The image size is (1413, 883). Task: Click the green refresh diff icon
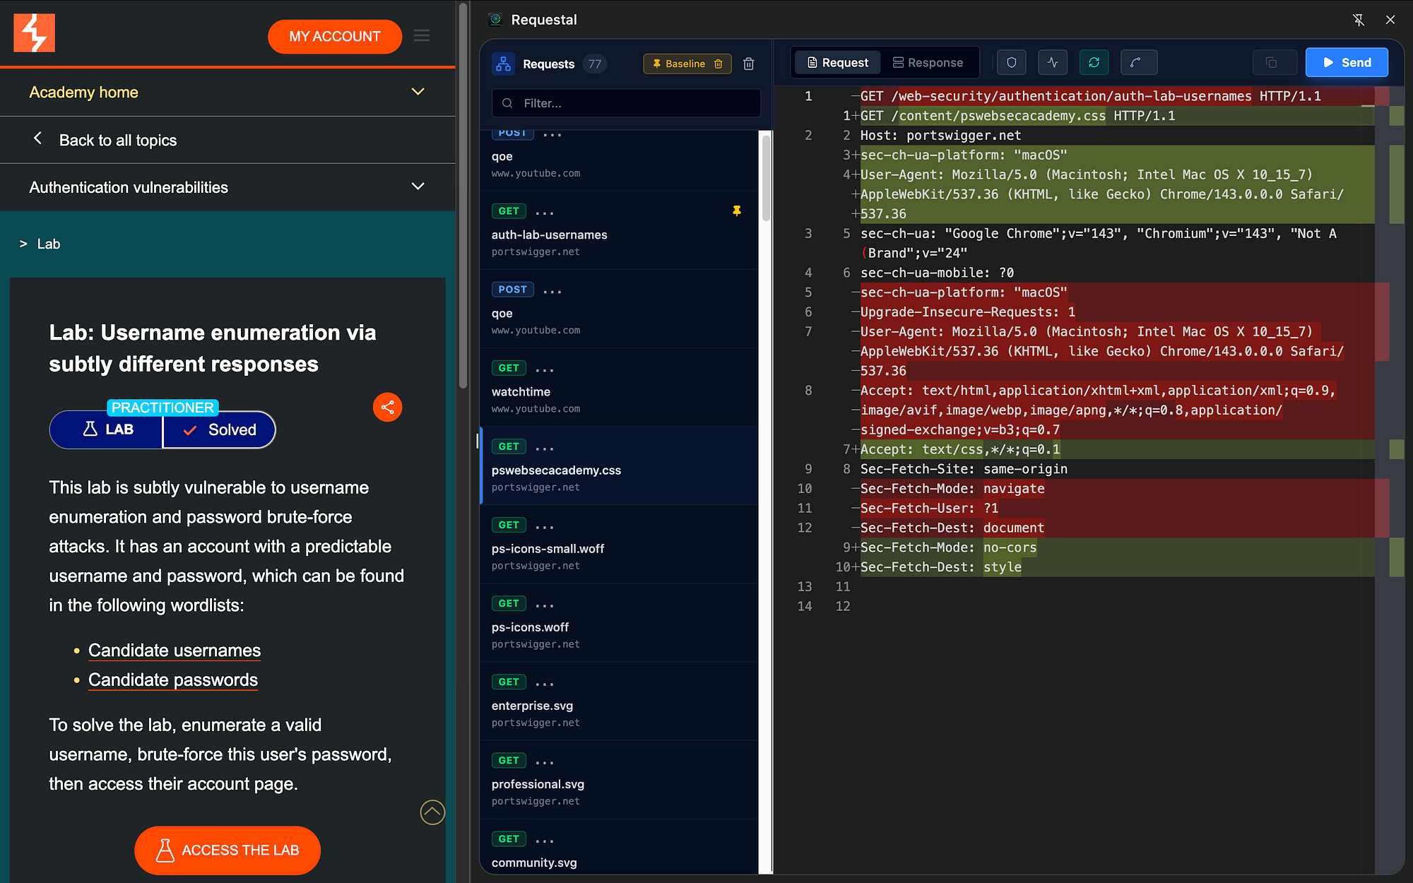coord(1094,63)
